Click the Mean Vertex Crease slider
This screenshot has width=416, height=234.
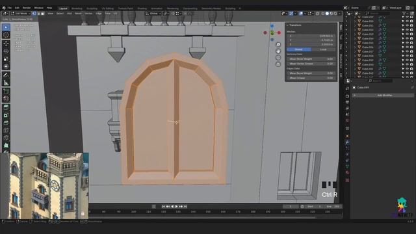pyautogui.click(x=311, y=64)
